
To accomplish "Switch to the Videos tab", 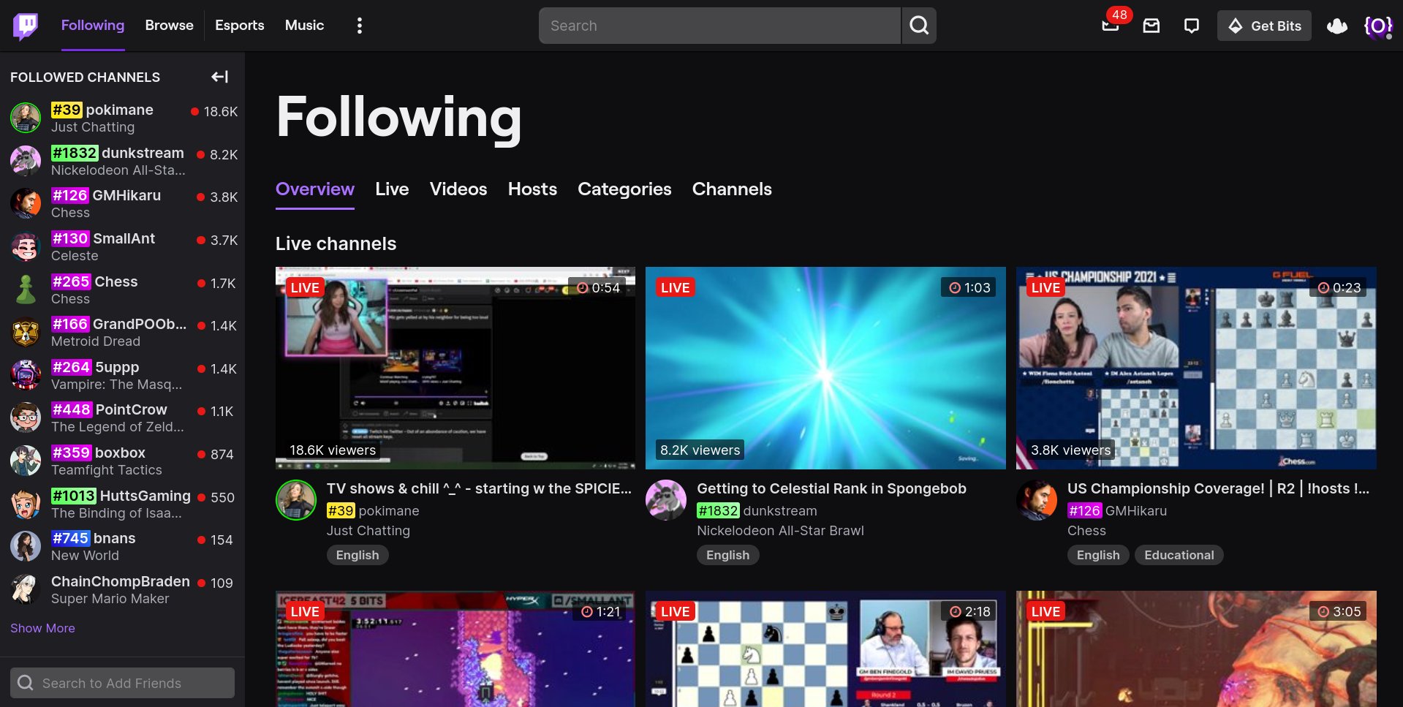I will [x=458, y=189].
